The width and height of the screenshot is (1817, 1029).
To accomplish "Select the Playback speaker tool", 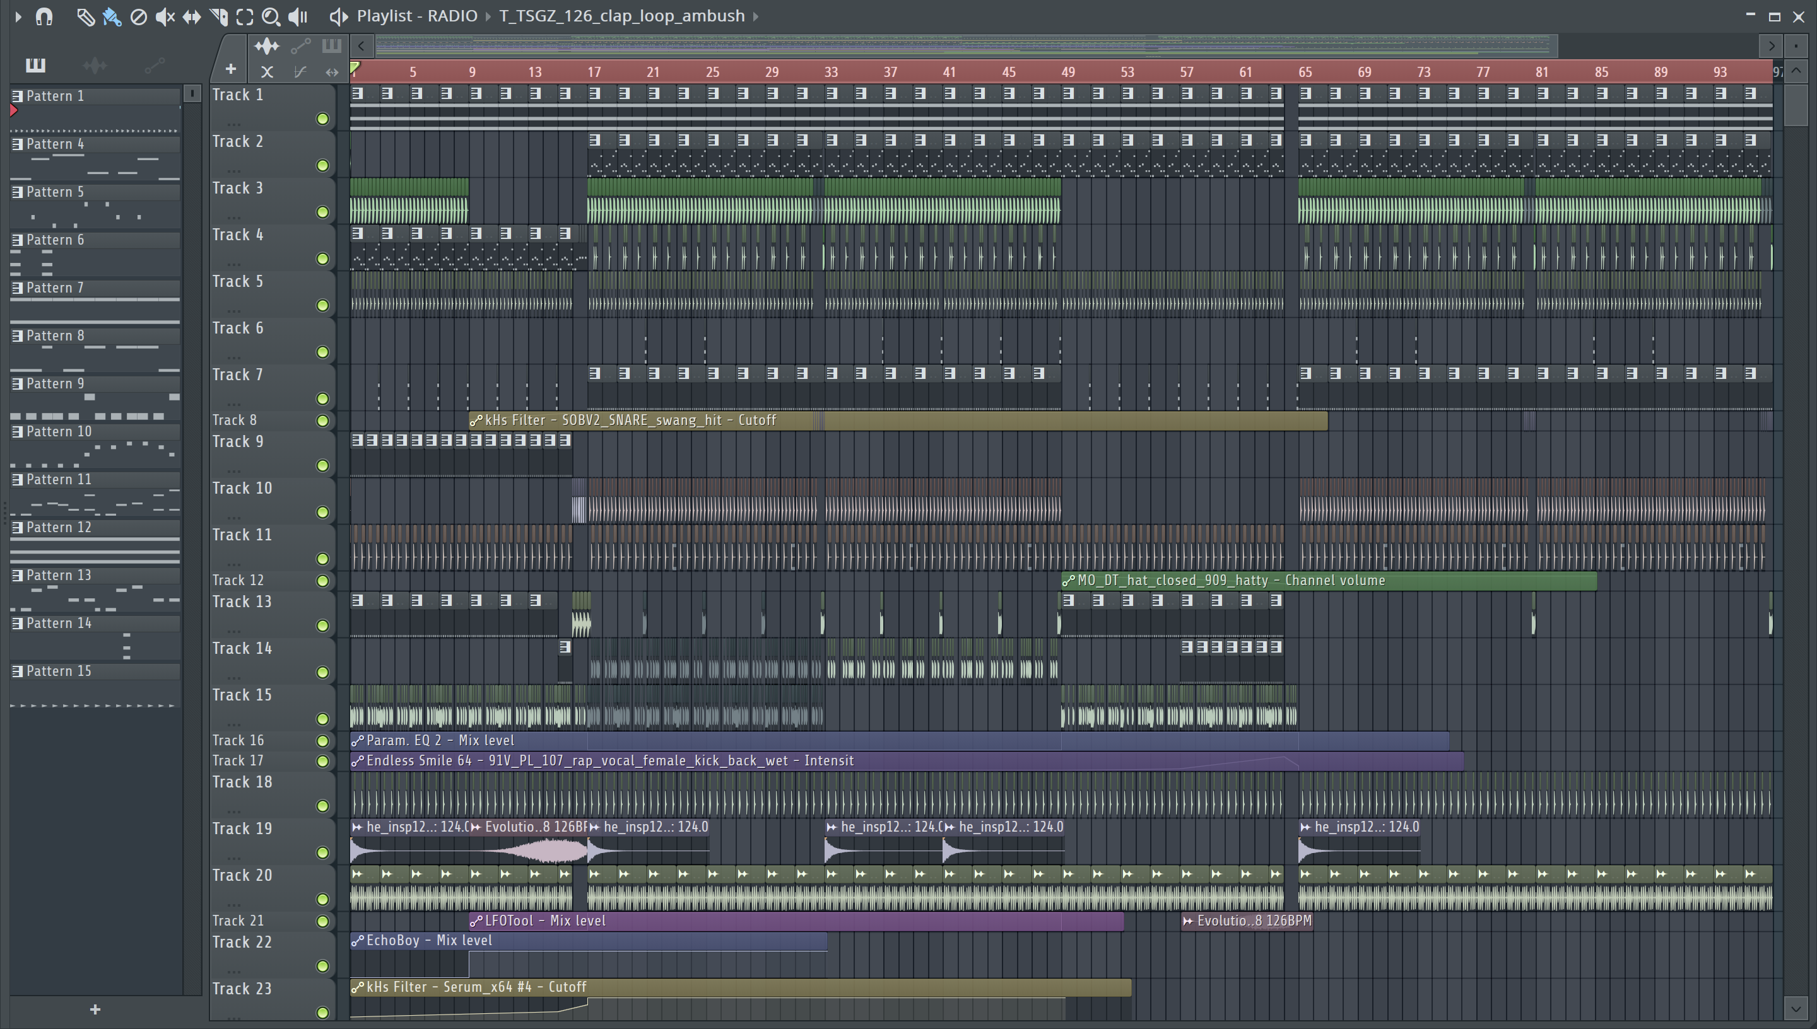I will tap(298, 16).
